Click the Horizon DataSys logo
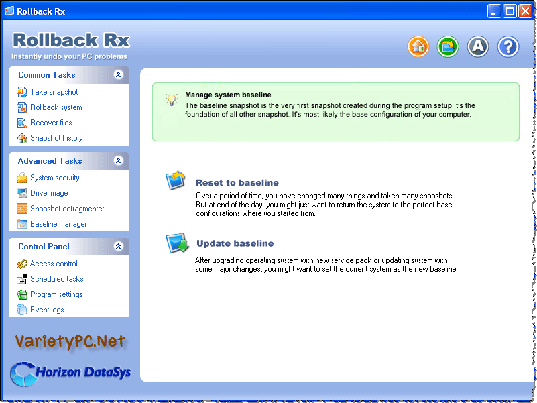537x403 pixels. [70, 373]
